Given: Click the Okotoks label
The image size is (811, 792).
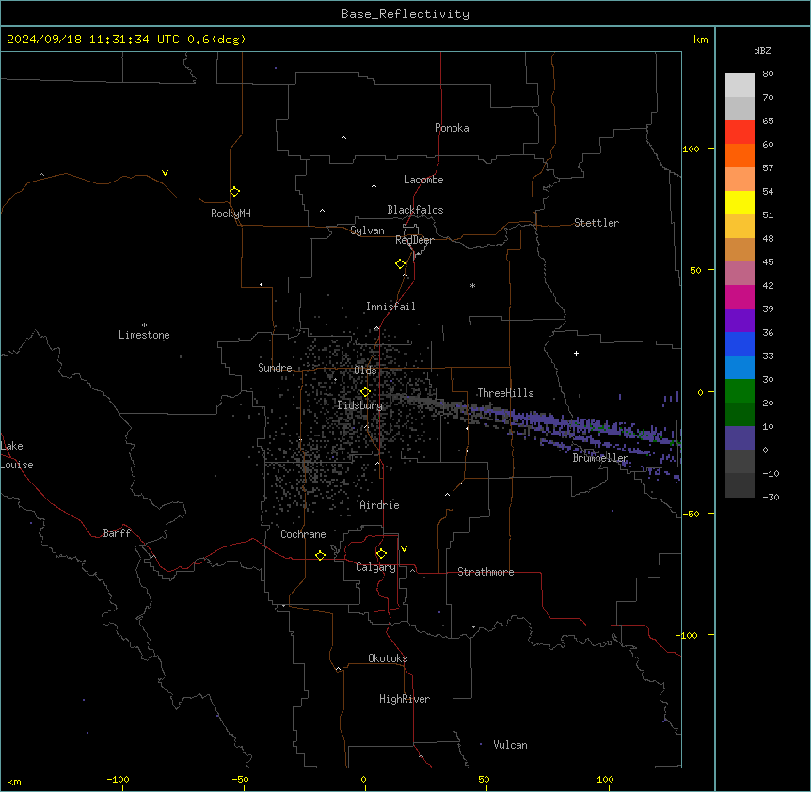Looking at the screenshot, I should 388,658.
